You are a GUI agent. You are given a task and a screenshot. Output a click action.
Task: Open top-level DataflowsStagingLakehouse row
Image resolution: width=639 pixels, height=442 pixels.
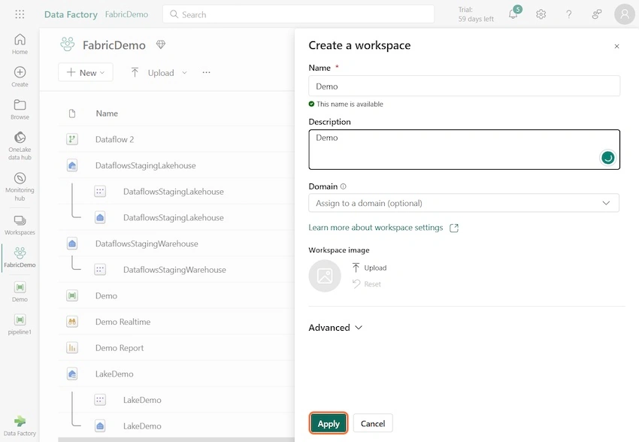(x=146, y=165)
